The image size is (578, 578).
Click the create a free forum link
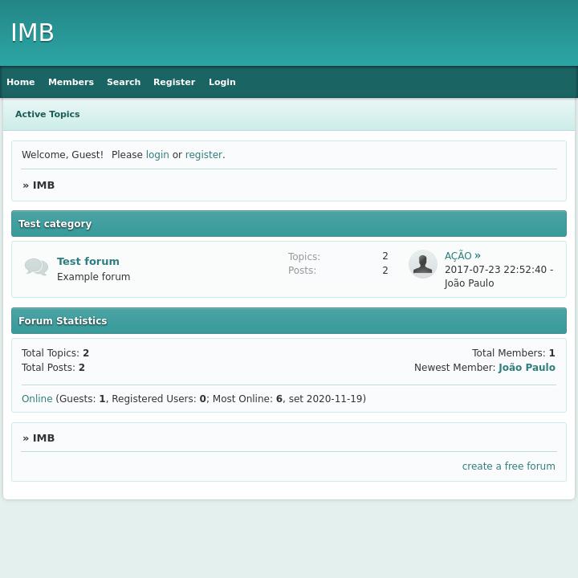[508, 466]
